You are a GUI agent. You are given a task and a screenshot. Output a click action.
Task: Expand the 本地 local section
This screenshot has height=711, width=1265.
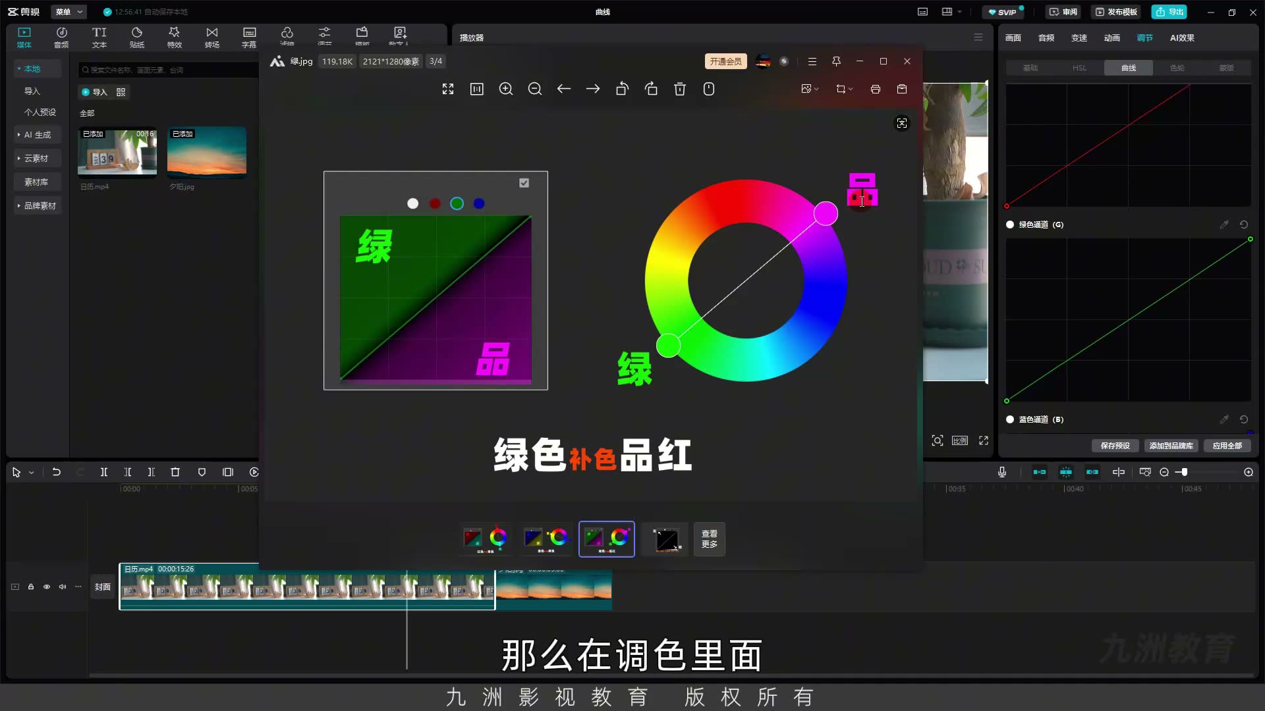(38, 68)
